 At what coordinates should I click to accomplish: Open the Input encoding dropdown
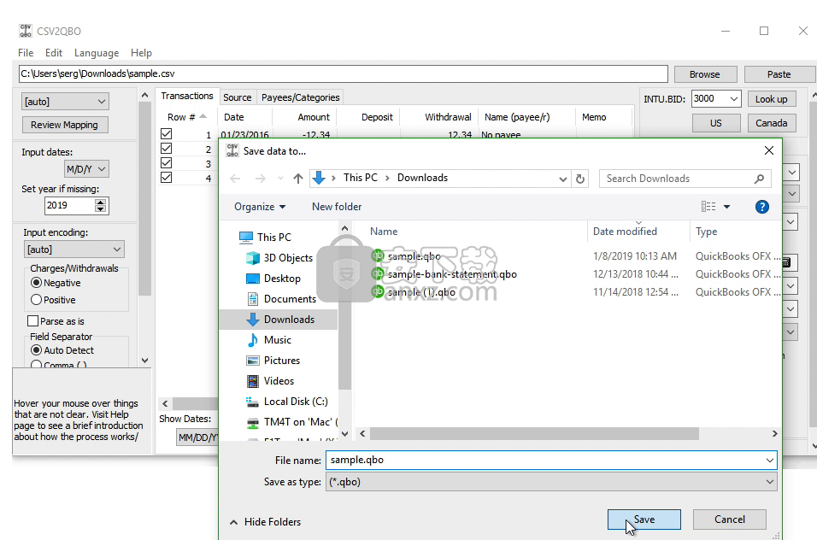click(73, 249)
